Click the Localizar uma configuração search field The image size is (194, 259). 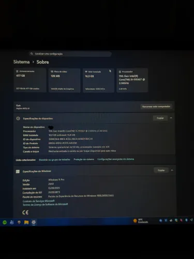(70, 54)
